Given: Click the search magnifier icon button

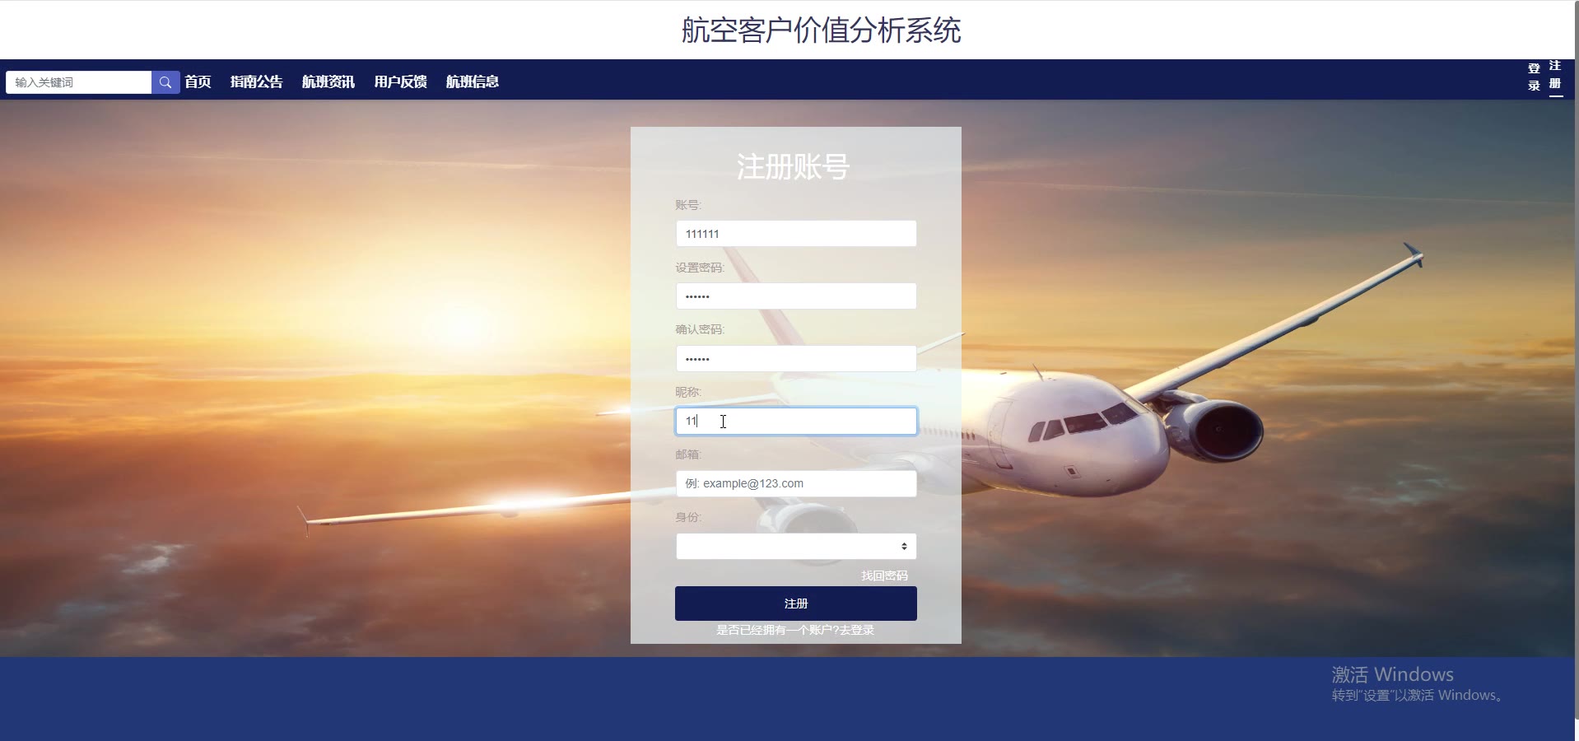Looking at the screenshot, I should 165,82.
